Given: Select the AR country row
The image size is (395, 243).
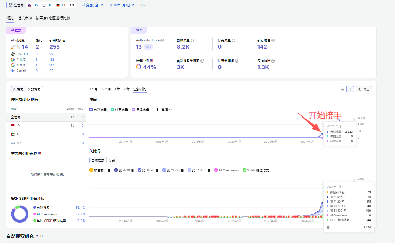Looking at the screenshot, I should (x=46, y=143).
